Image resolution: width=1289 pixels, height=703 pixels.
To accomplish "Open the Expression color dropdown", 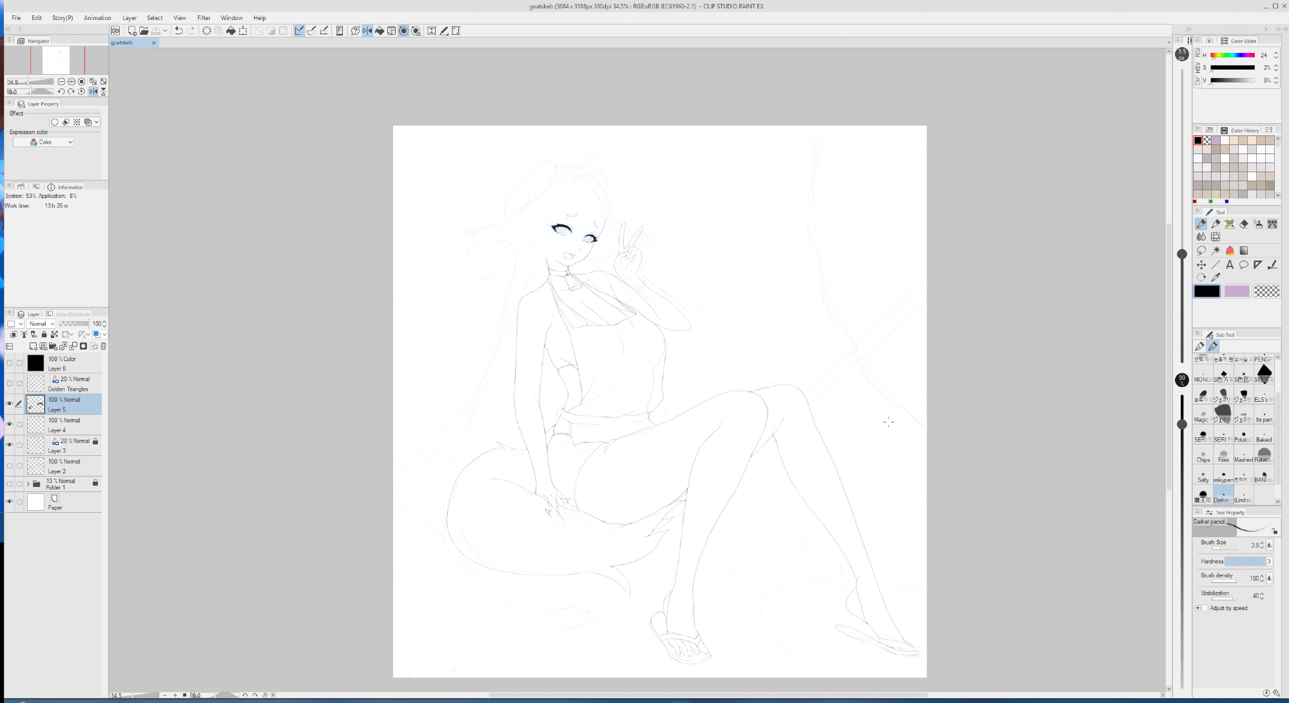I will pos(44,142).
